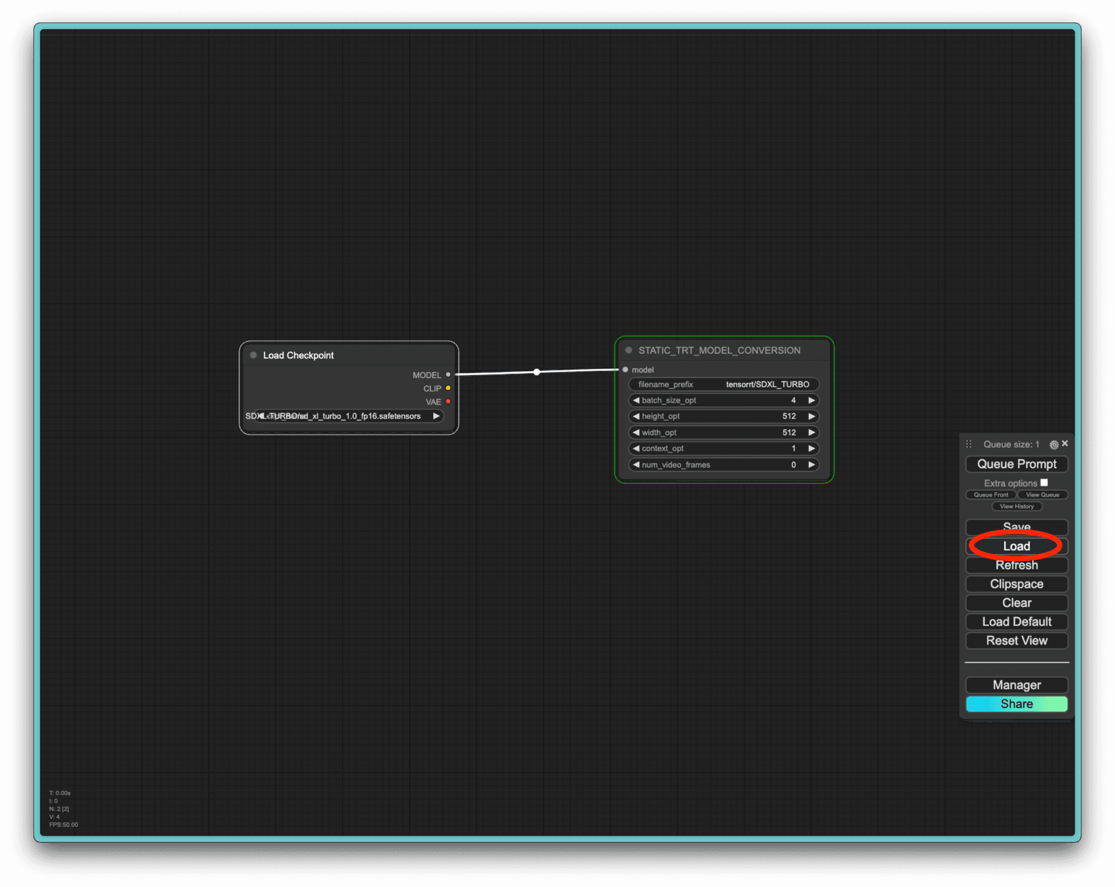Open checkpoint name dropdown selector

click(x=348, y=416)
